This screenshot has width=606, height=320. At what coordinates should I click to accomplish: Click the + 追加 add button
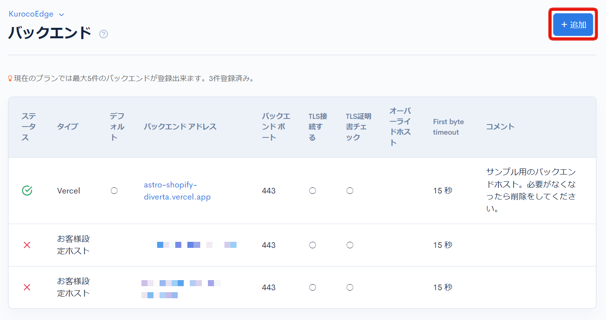[x=573, y=25]
